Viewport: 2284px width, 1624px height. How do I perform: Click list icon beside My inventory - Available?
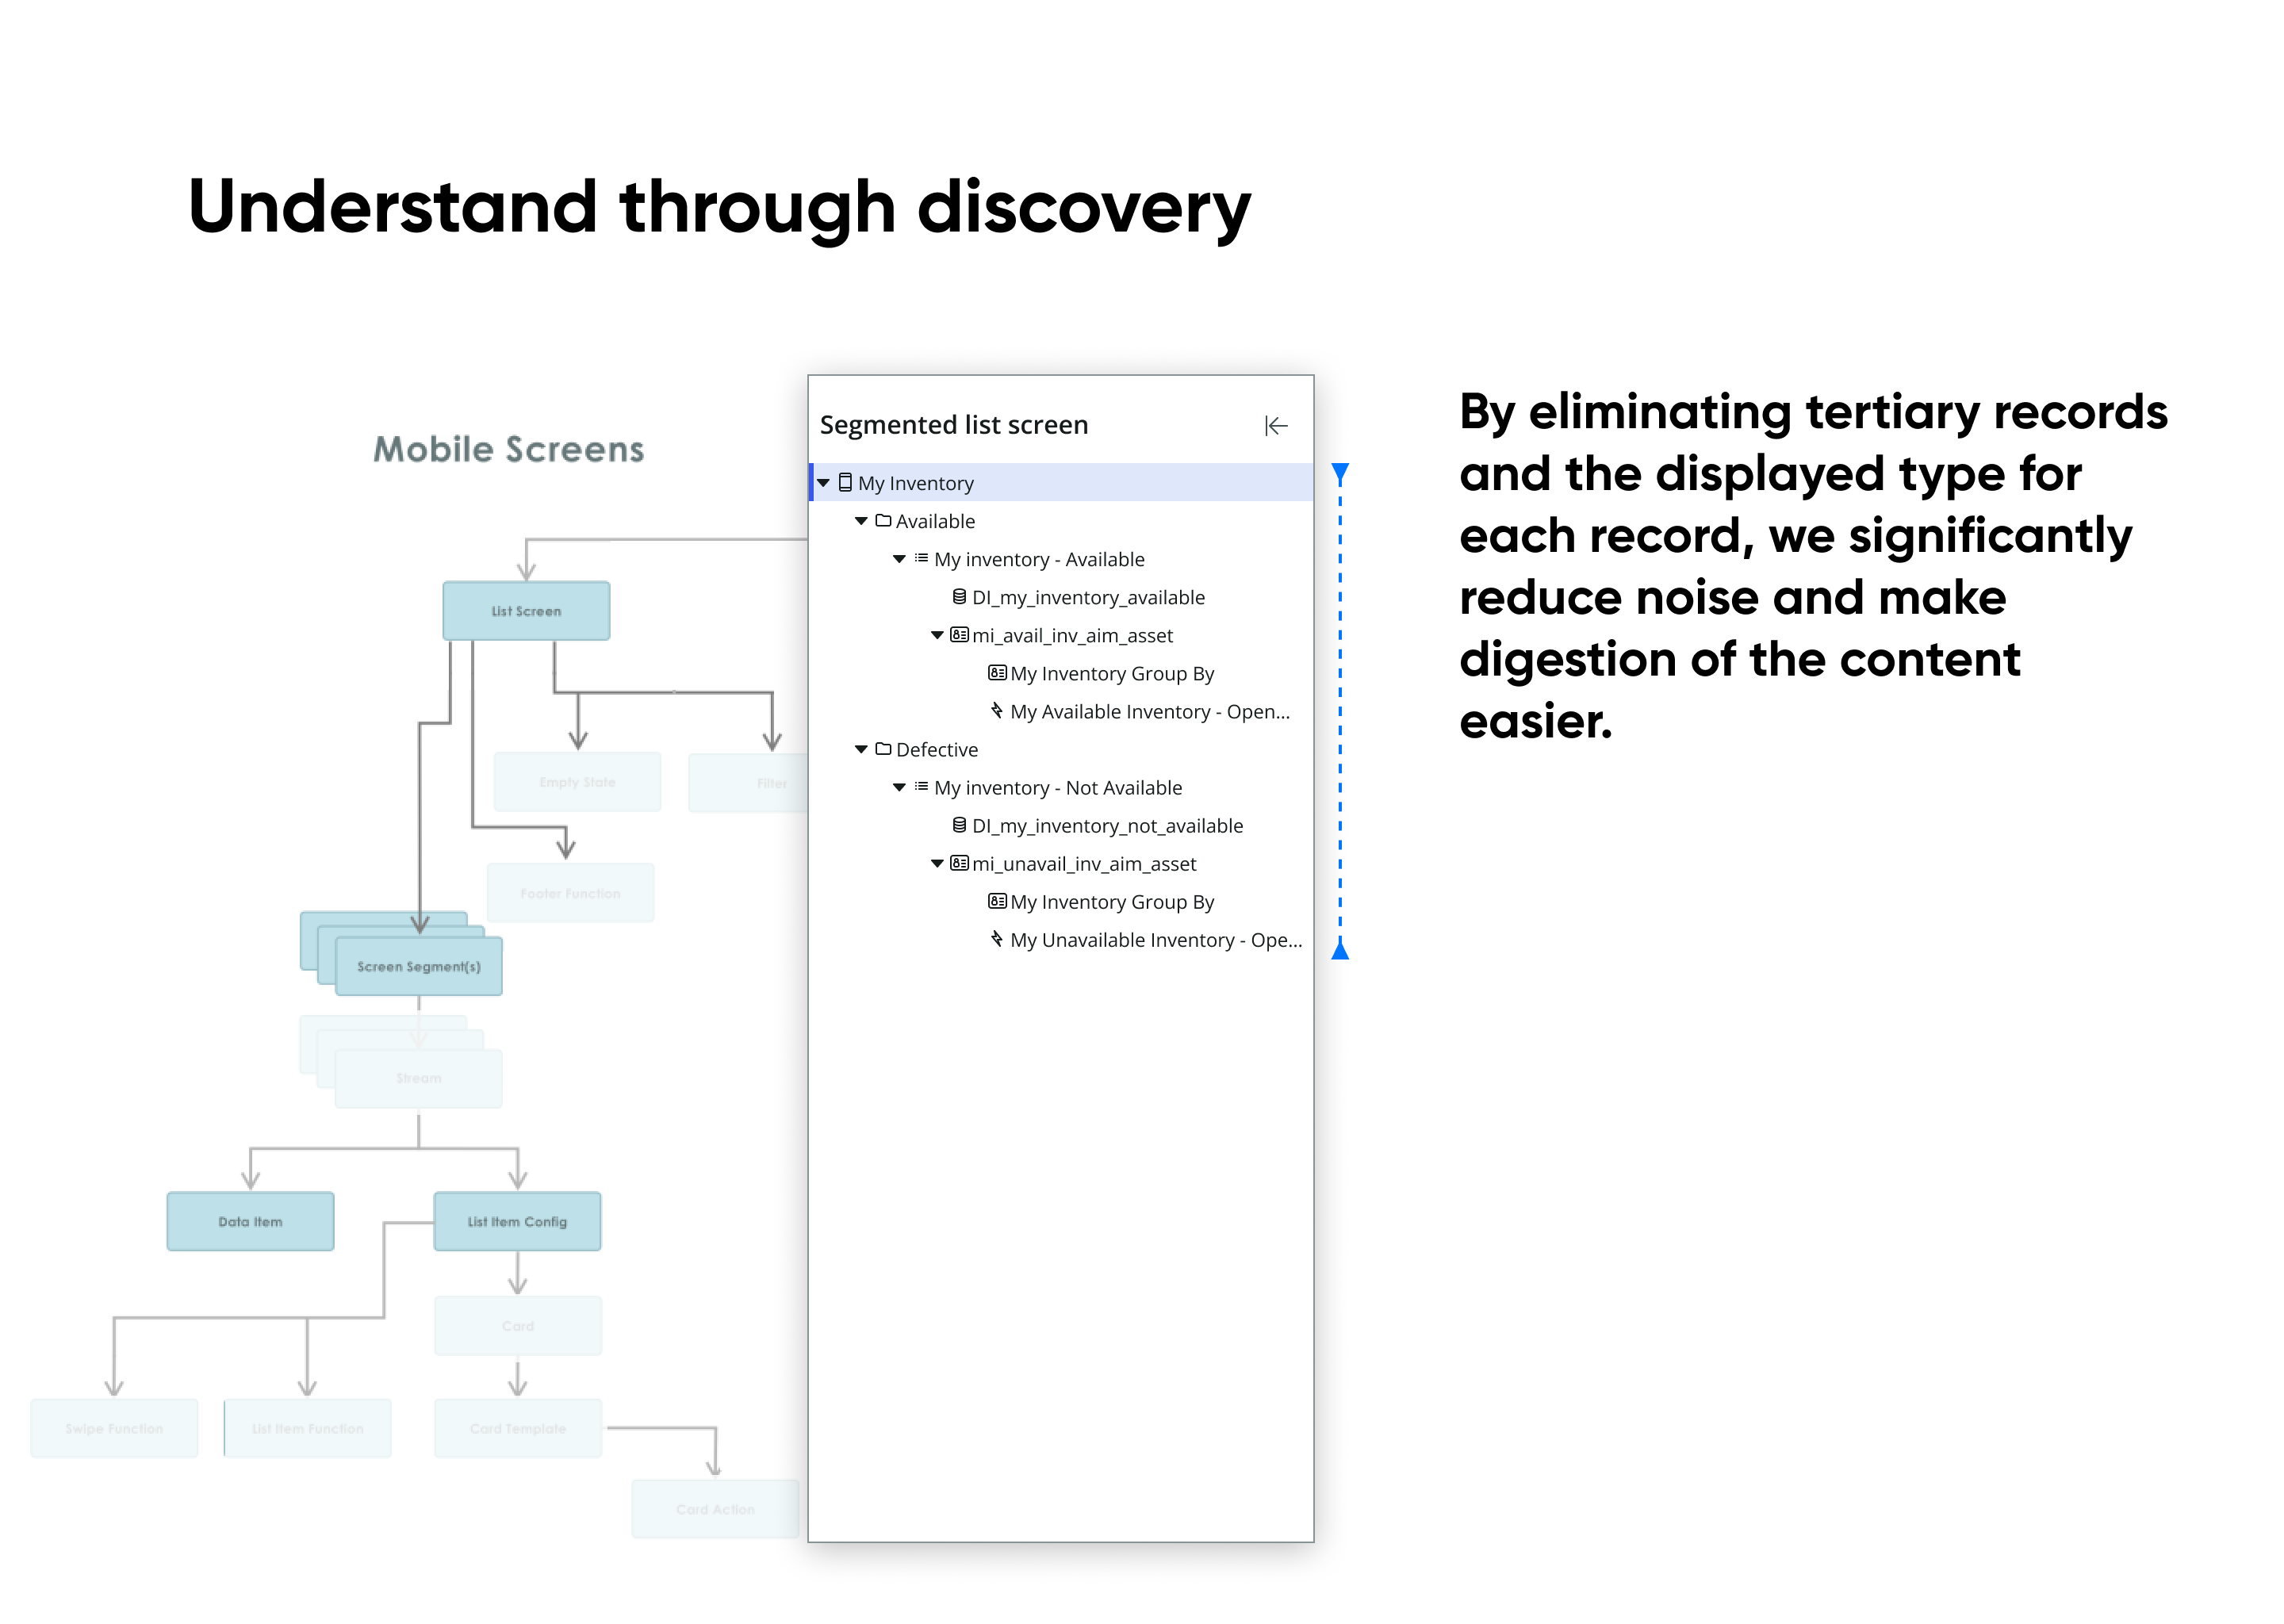(x=921, y=558)
